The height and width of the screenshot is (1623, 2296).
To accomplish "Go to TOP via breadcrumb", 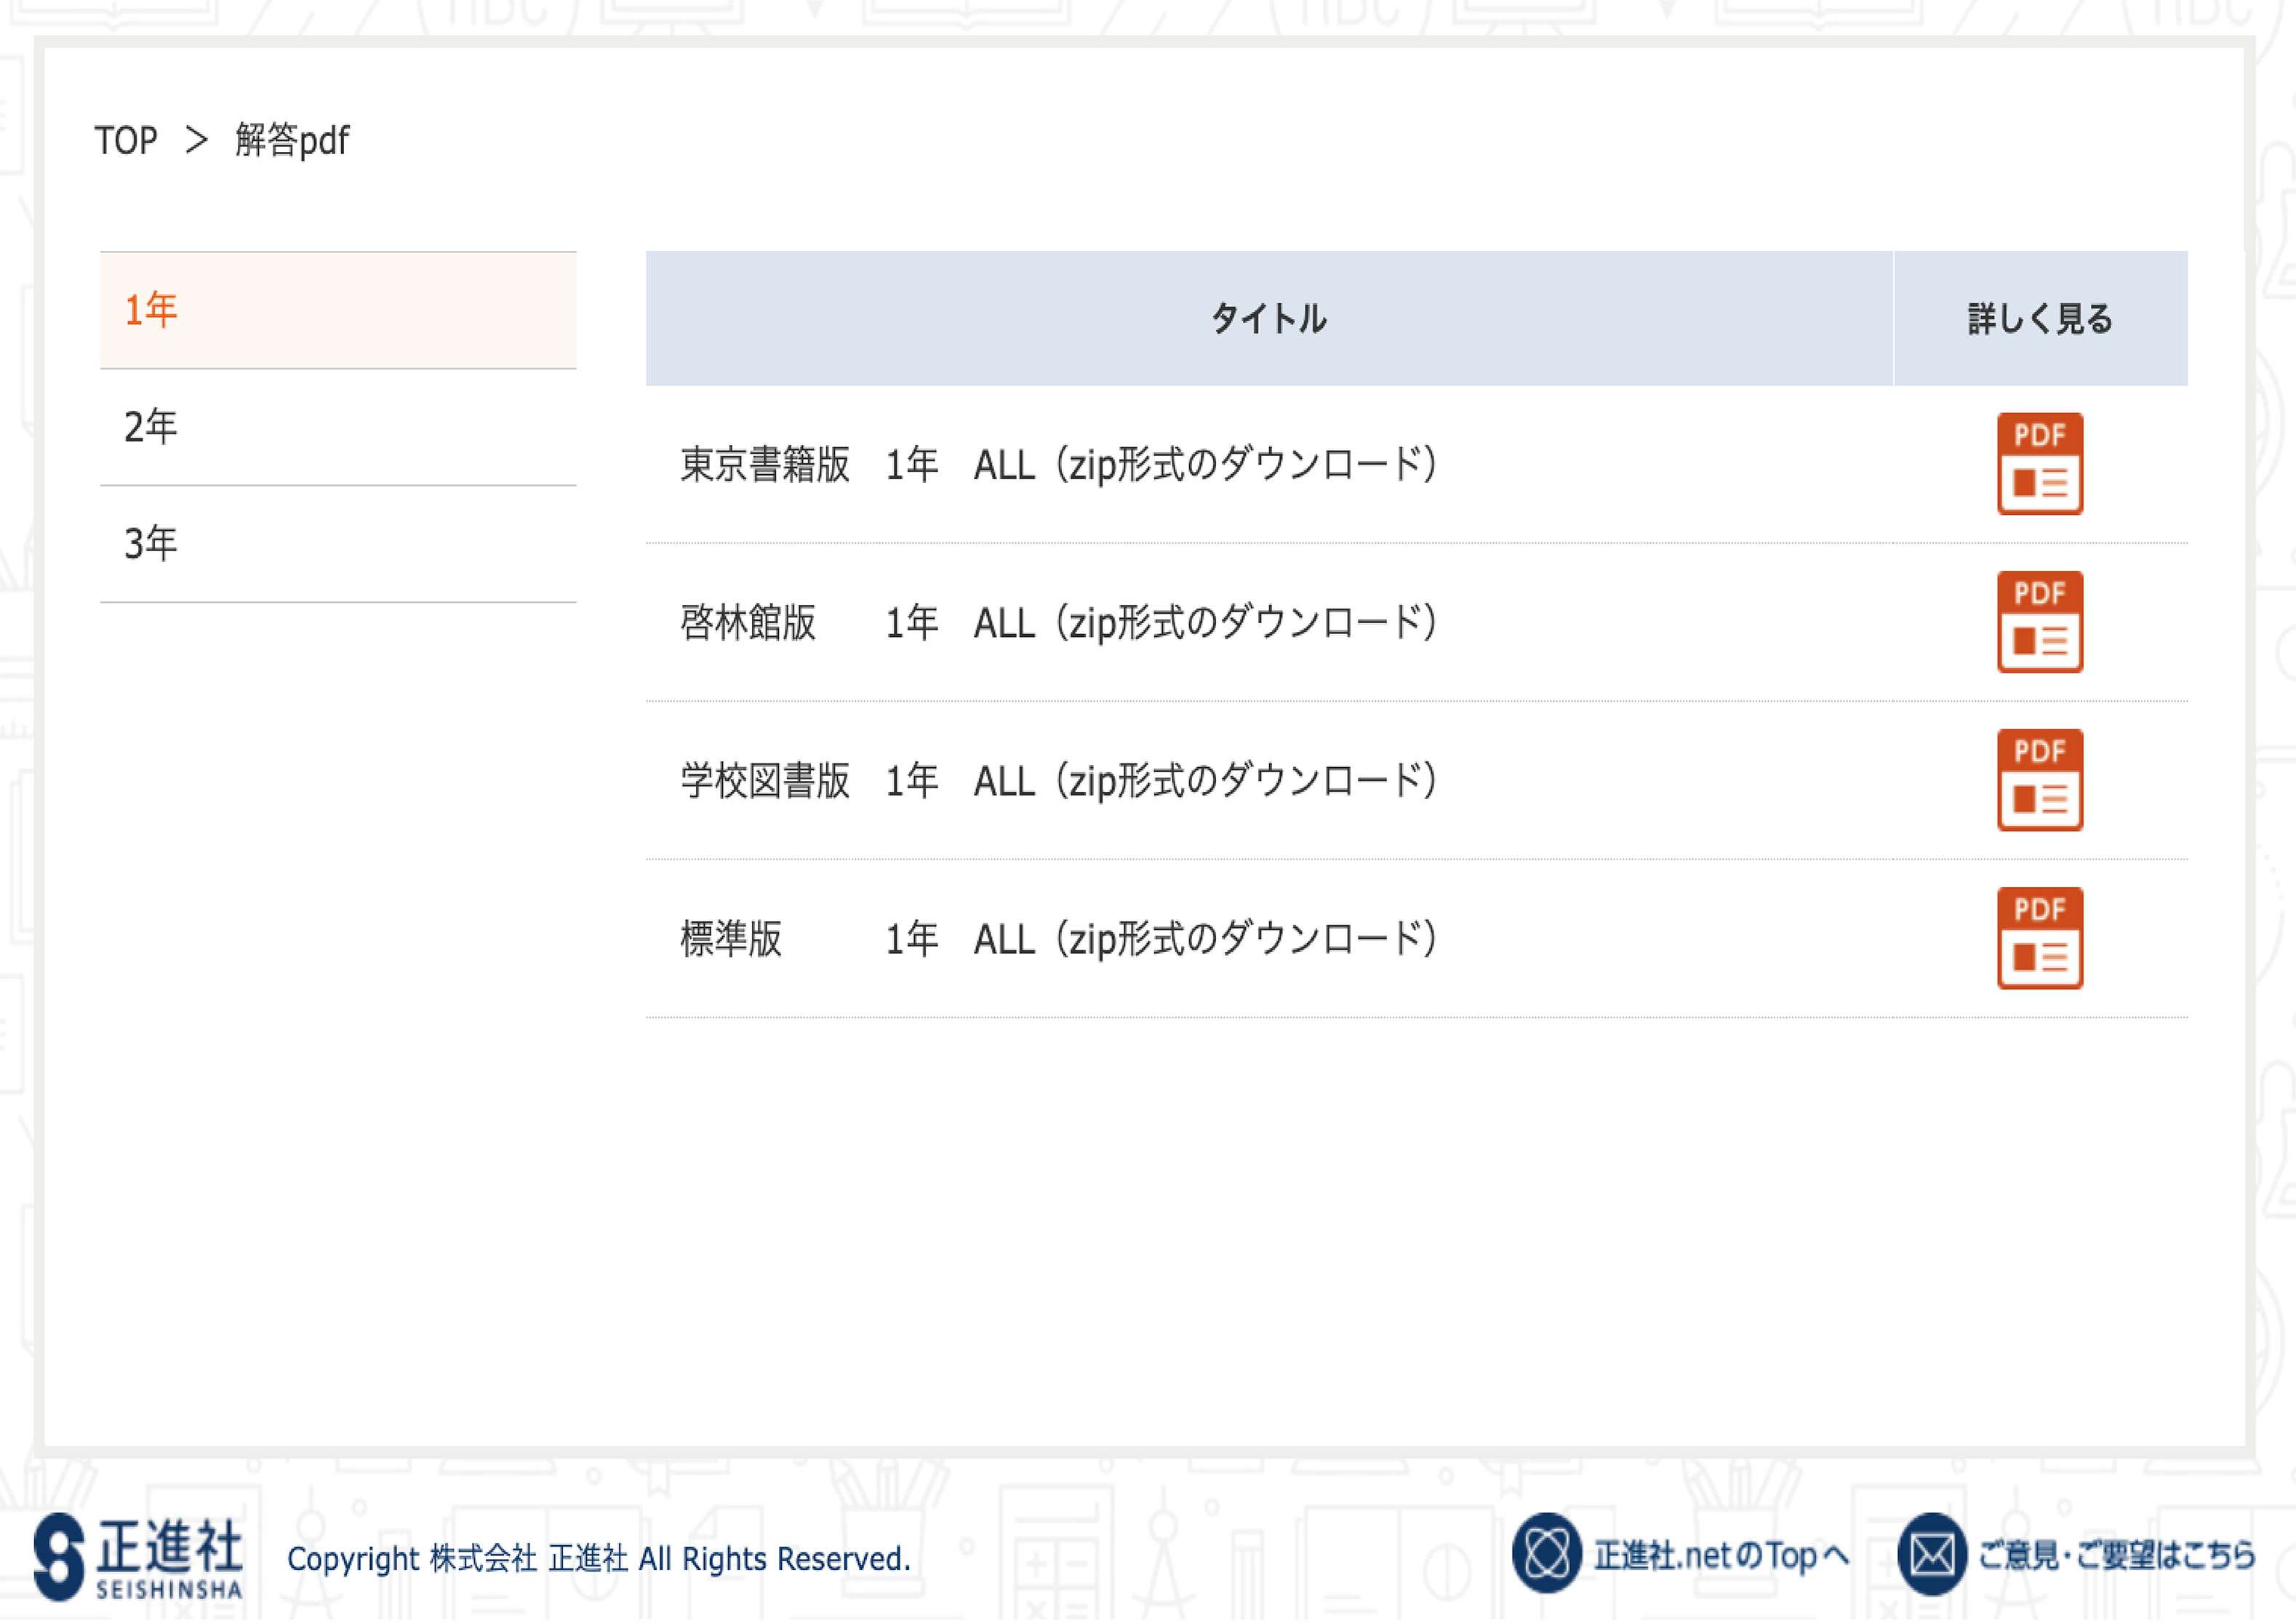I will 126,140.
